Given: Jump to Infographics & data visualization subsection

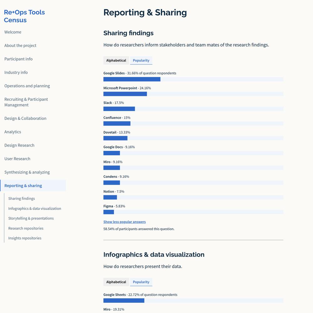Looking at the screenshot, I should tap(35, 208).
